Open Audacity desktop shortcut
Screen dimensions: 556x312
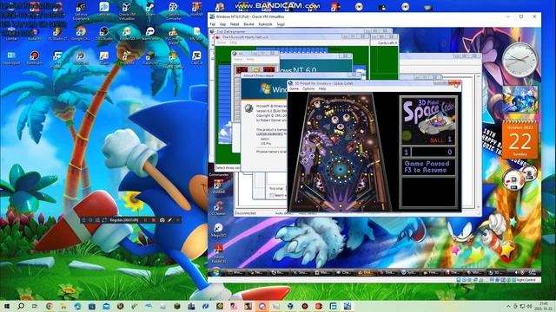point(35,34)
